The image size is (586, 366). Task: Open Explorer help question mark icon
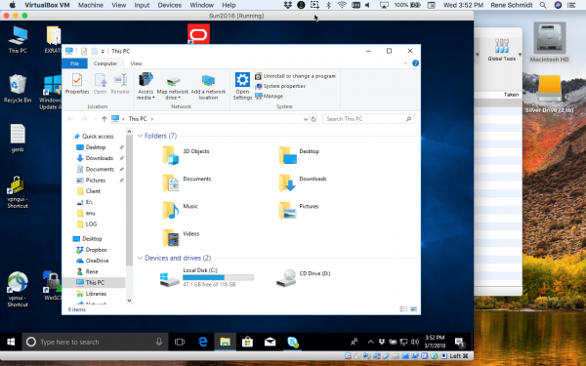click(x=415, y=63)
